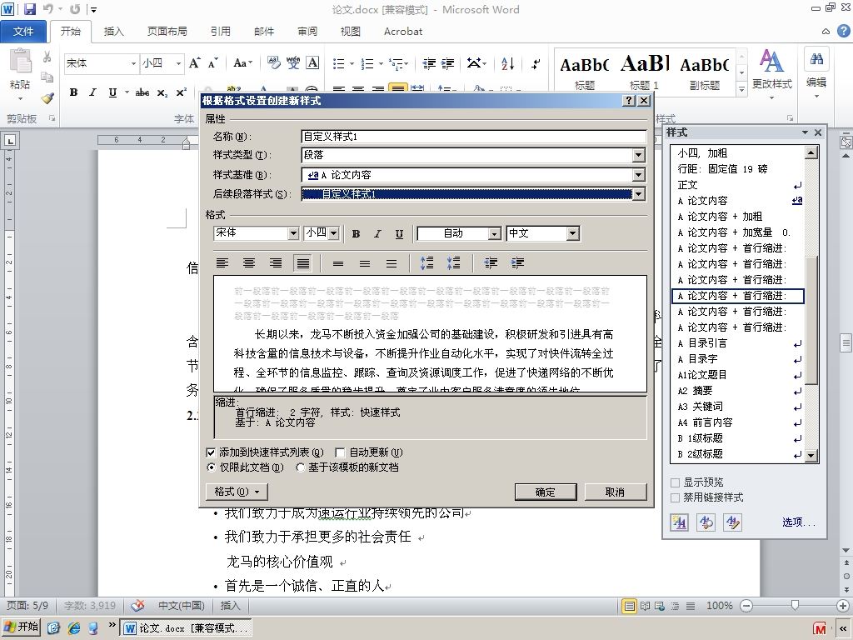Open the 文件 tab
Viewport: 853px width, 640px height.
pos(23,32)
